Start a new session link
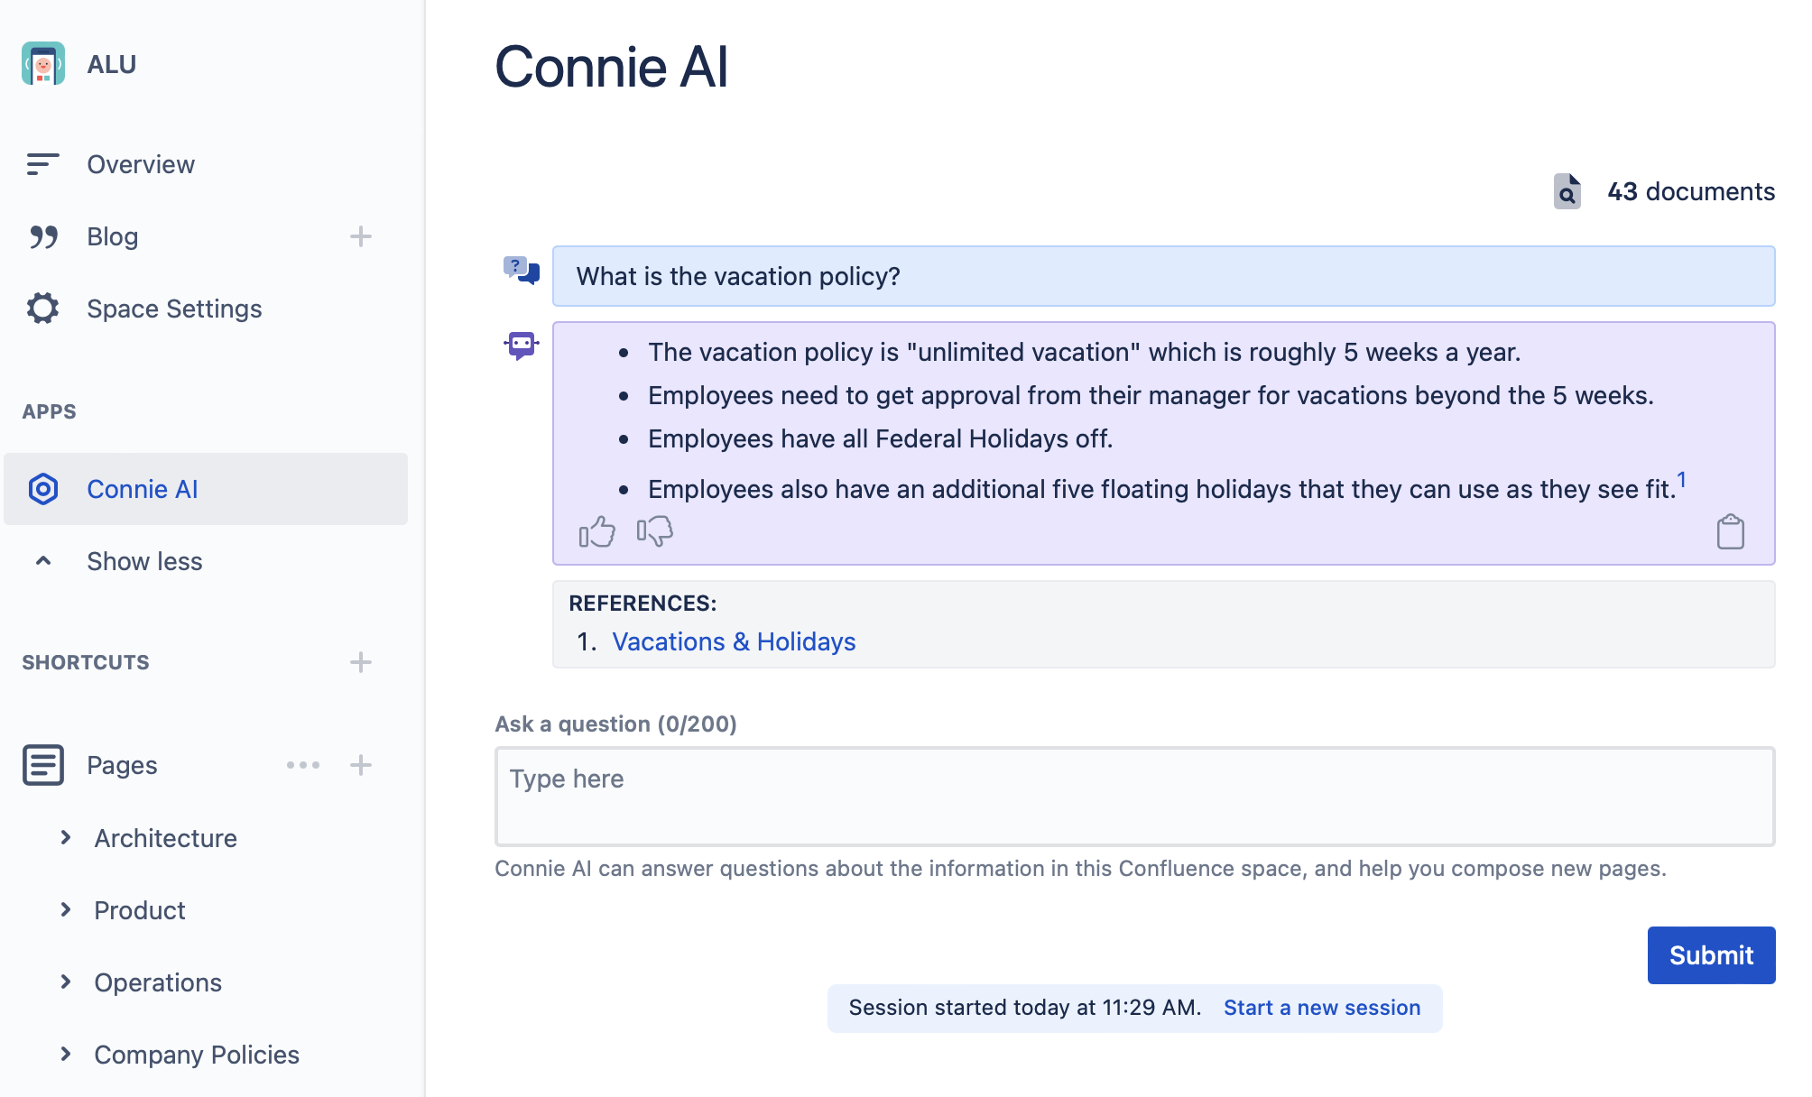The width and height of the screenshot is (1812, 1097). tap(1322, 1008)
